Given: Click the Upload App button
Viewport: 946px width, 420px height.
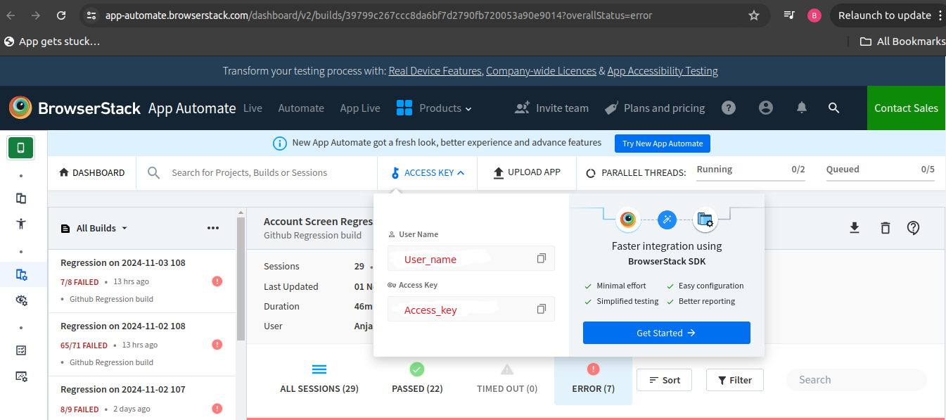Looking at the screenshot, I should click(x=526, y=172).
